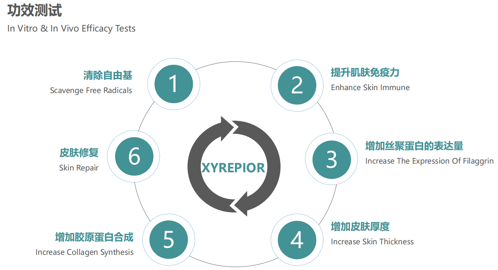Click the numbered circle 6

[x=134, y=157]
